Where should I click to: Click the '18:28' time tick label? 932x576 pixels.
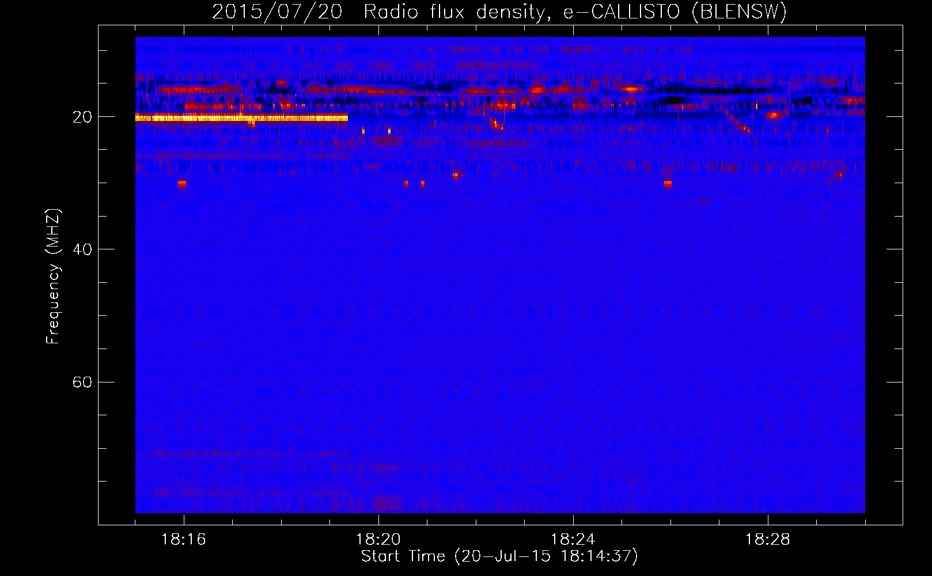[x=768, y=540]
